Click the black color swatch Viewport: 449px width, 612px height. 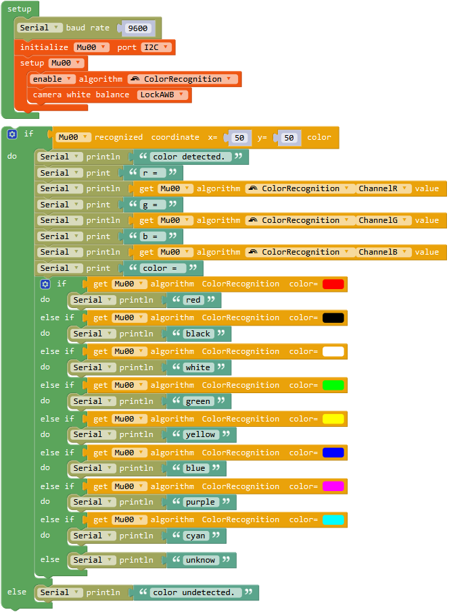pos(333,317)
